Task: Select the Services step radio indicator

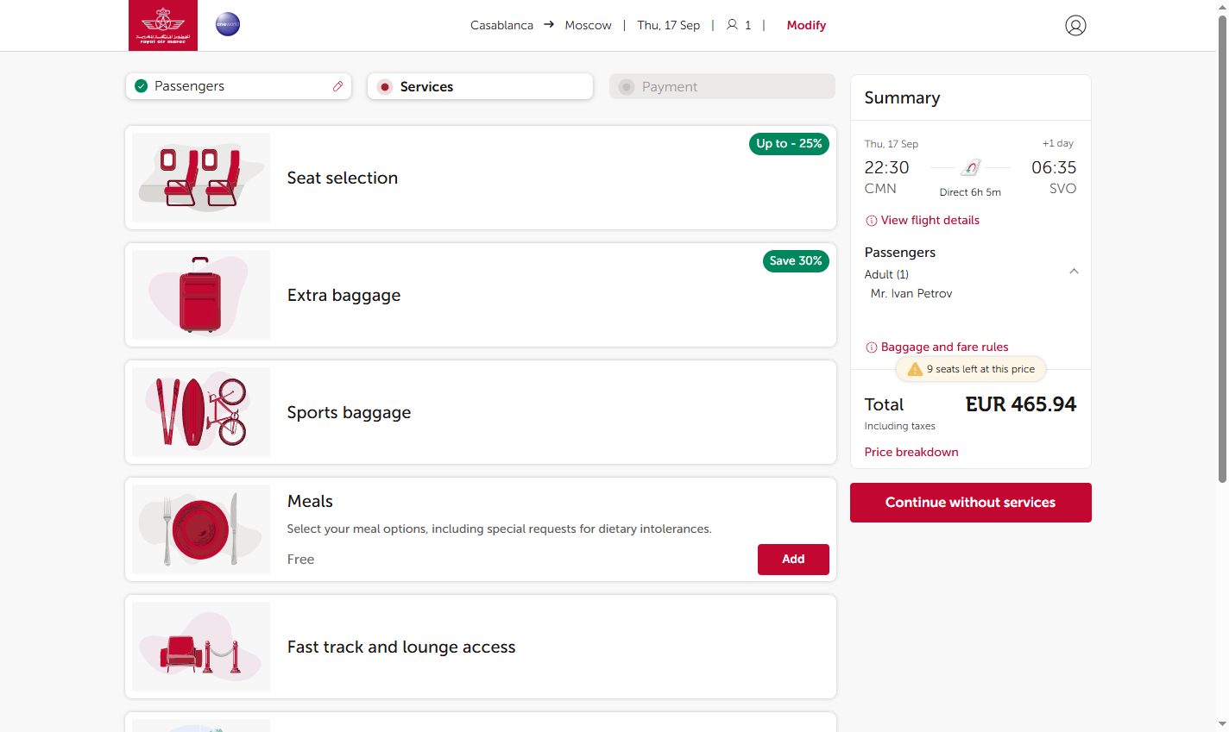Action: point(385,87)
